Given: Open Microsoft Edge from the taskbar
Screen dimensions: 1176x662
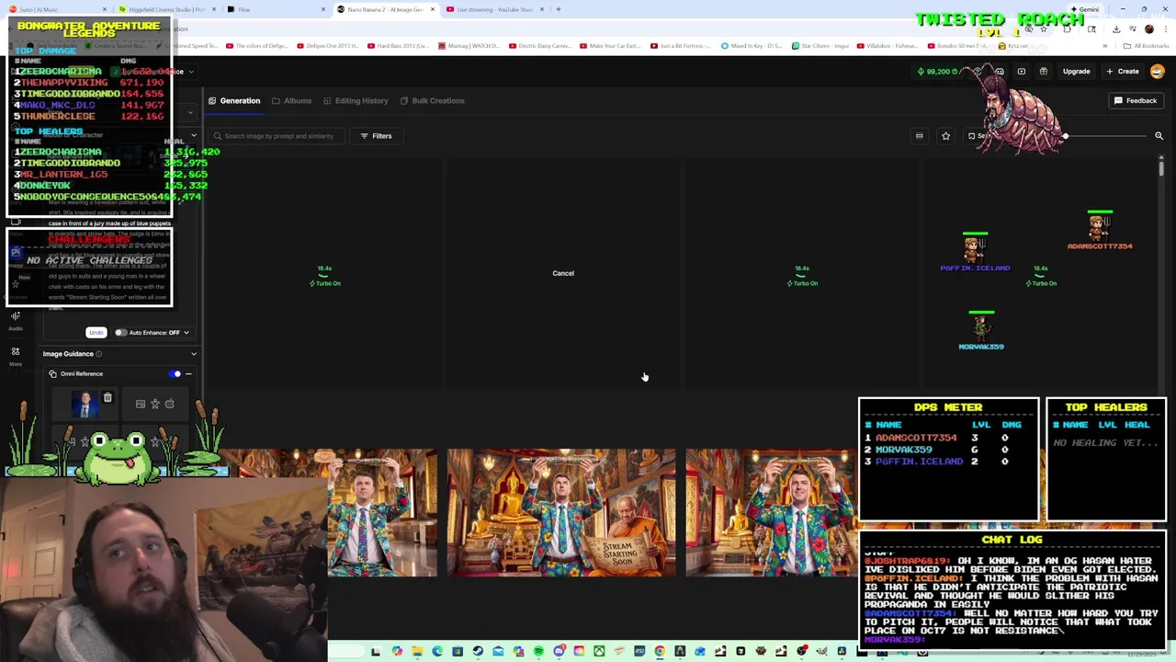Looking at the screenshot, I should 437,652.
